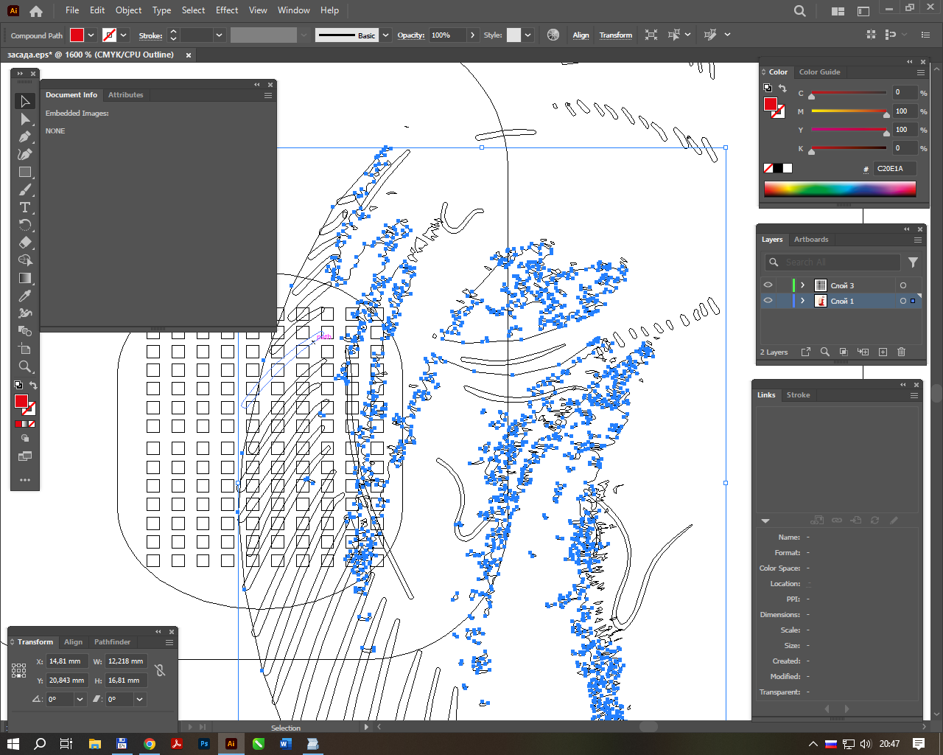Click Isolate Selected Object icon
The width and height of the screenshot is (943, 755).
click(x=651, y=35)
